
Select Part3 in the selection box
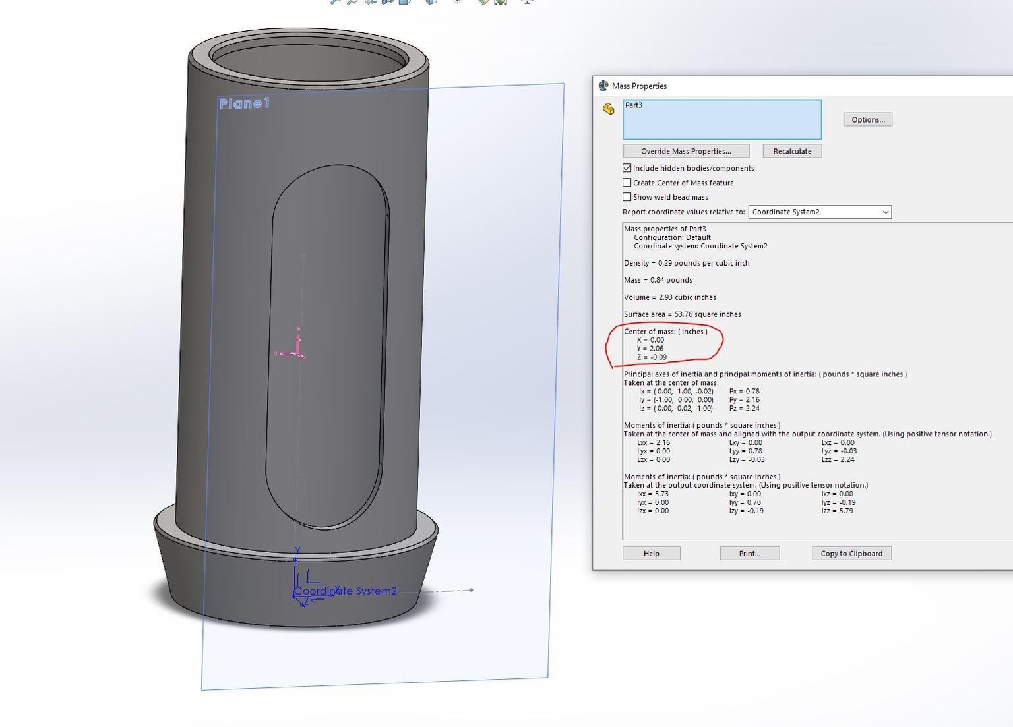(634, 105)
